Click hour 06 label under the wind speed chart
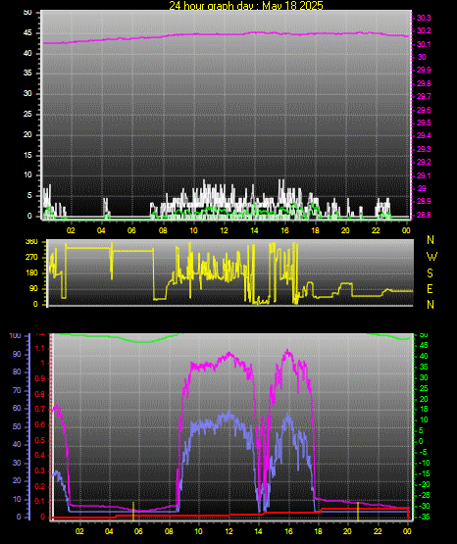The width and height of the screenshot is (457, 544). point(131,230)
